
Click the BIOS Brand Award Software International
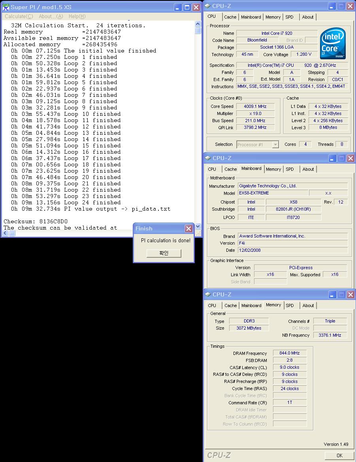click(x=293, y=236)
